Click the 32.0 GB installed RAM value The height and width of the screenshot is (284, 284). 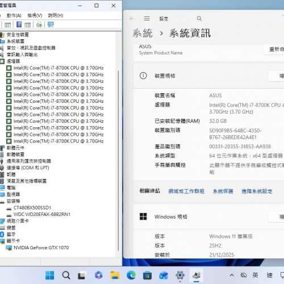[x=218, y=121]
